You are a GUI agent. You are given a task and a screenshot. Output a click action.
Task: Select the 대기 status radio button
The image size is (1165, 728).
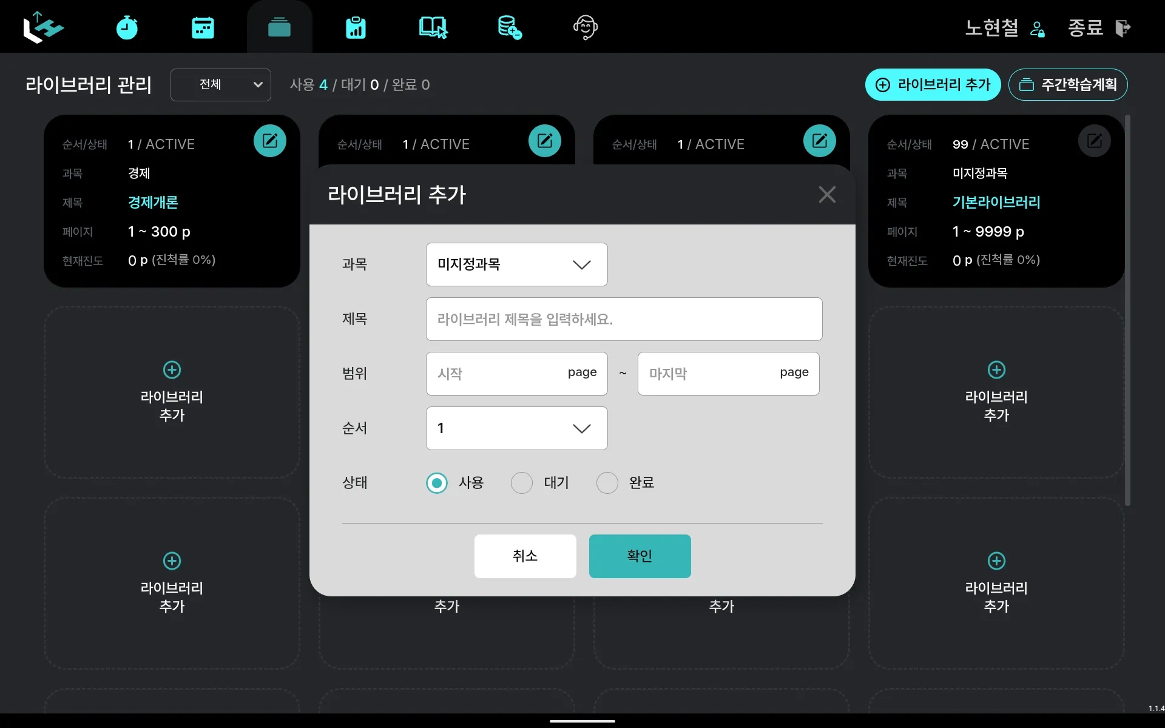click(522, 483)
